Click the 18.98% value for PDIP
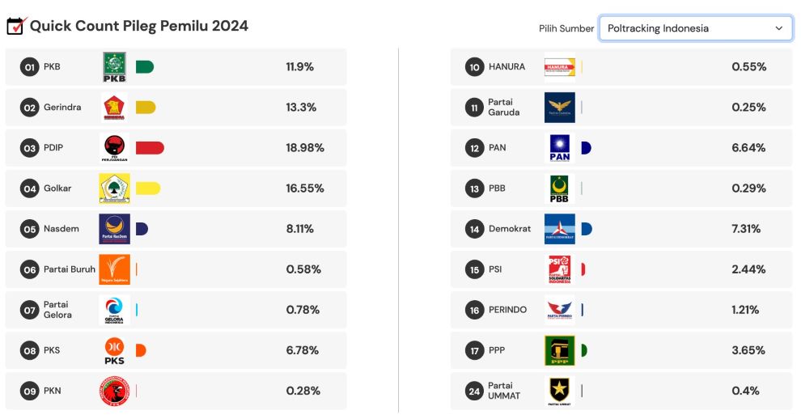 pyautogui.click(x=305, y=148)
